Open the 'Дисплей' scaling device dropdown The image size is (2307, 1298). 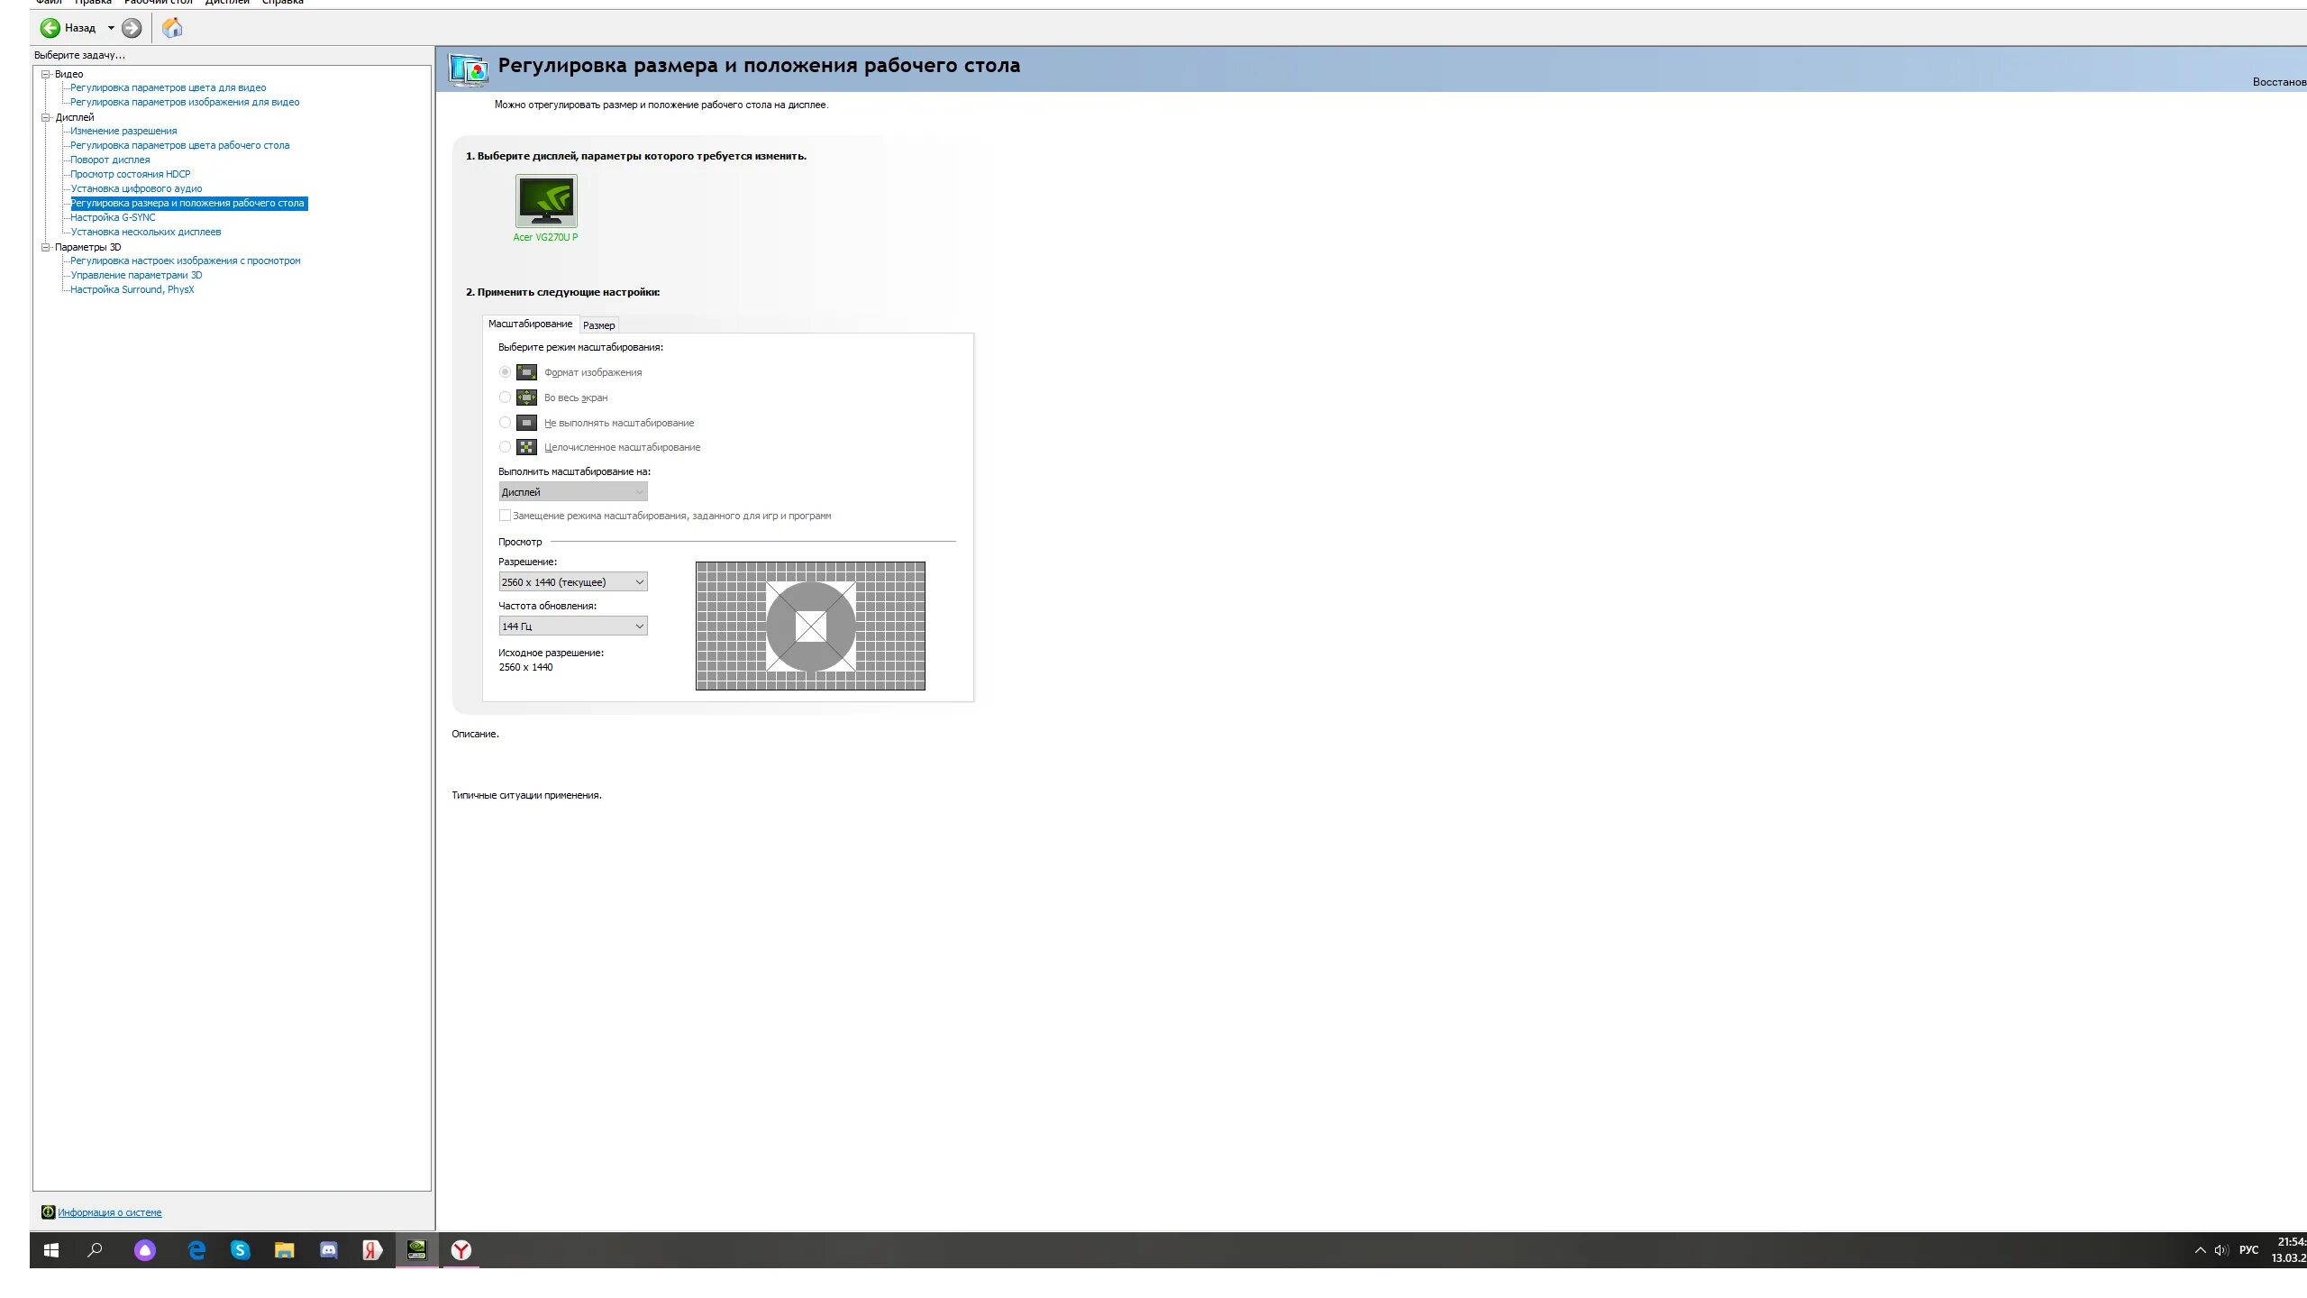[573, 492]
